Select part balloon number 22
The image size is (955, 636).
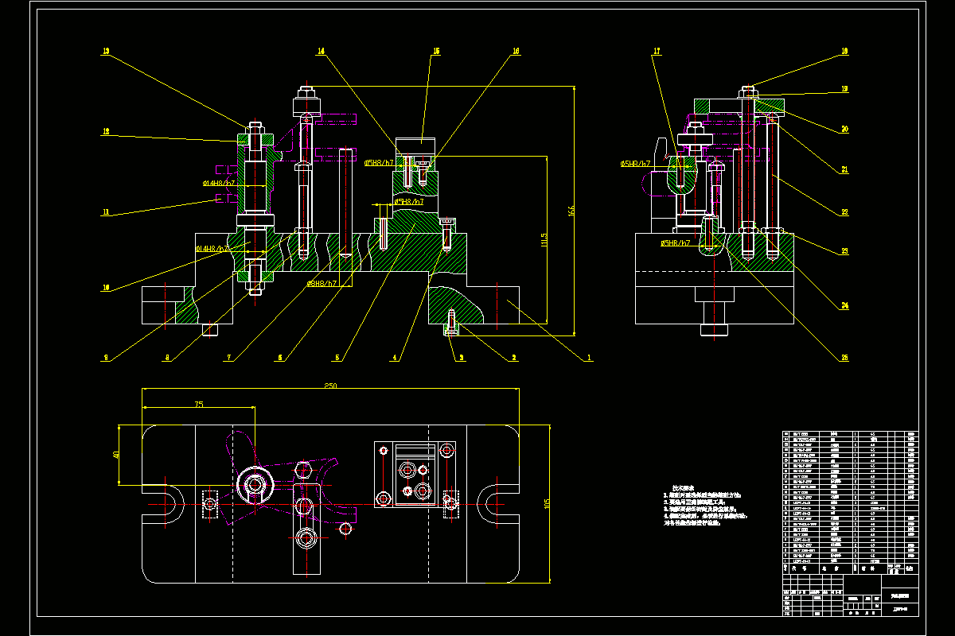point(844,211)
